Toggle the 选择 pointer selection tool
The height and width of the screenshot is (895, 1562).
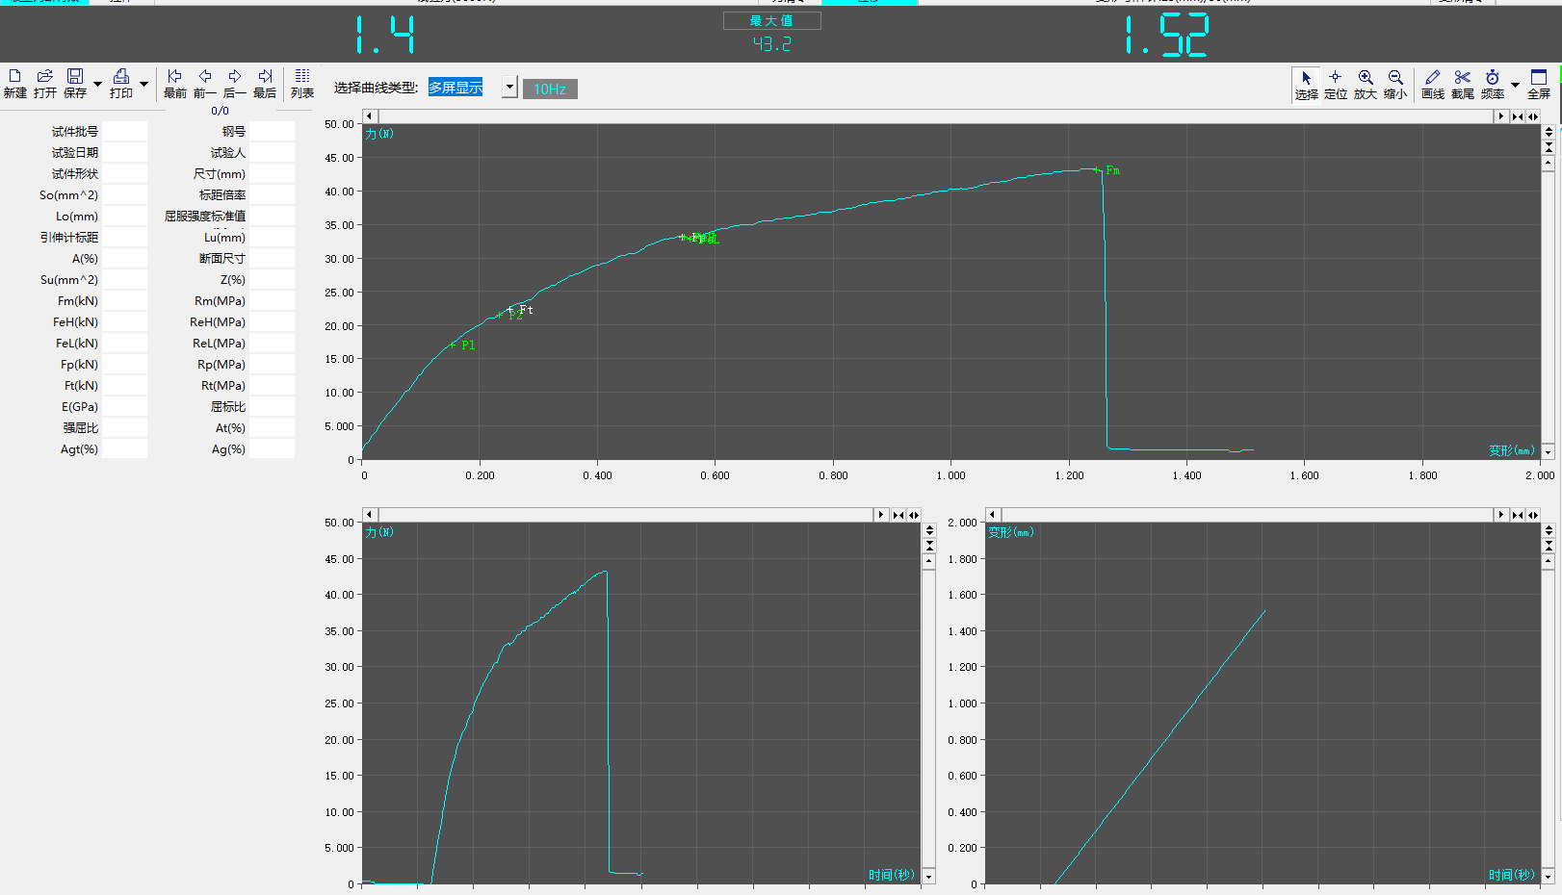[1306, 84]
